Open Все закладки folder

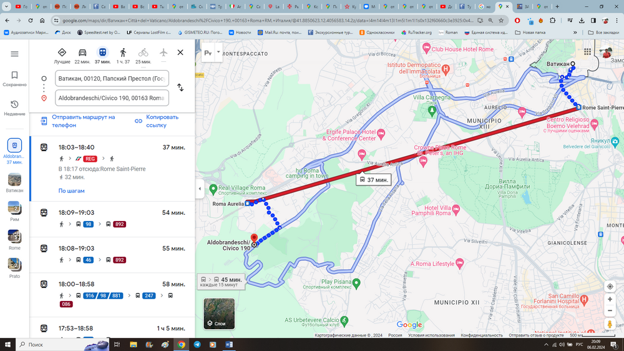pyautogui.click(x=603, y=32)
